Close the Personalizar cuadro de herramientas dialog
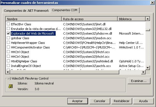The height and width of the screenshot is (107, 156). click(x=152, y=2)
